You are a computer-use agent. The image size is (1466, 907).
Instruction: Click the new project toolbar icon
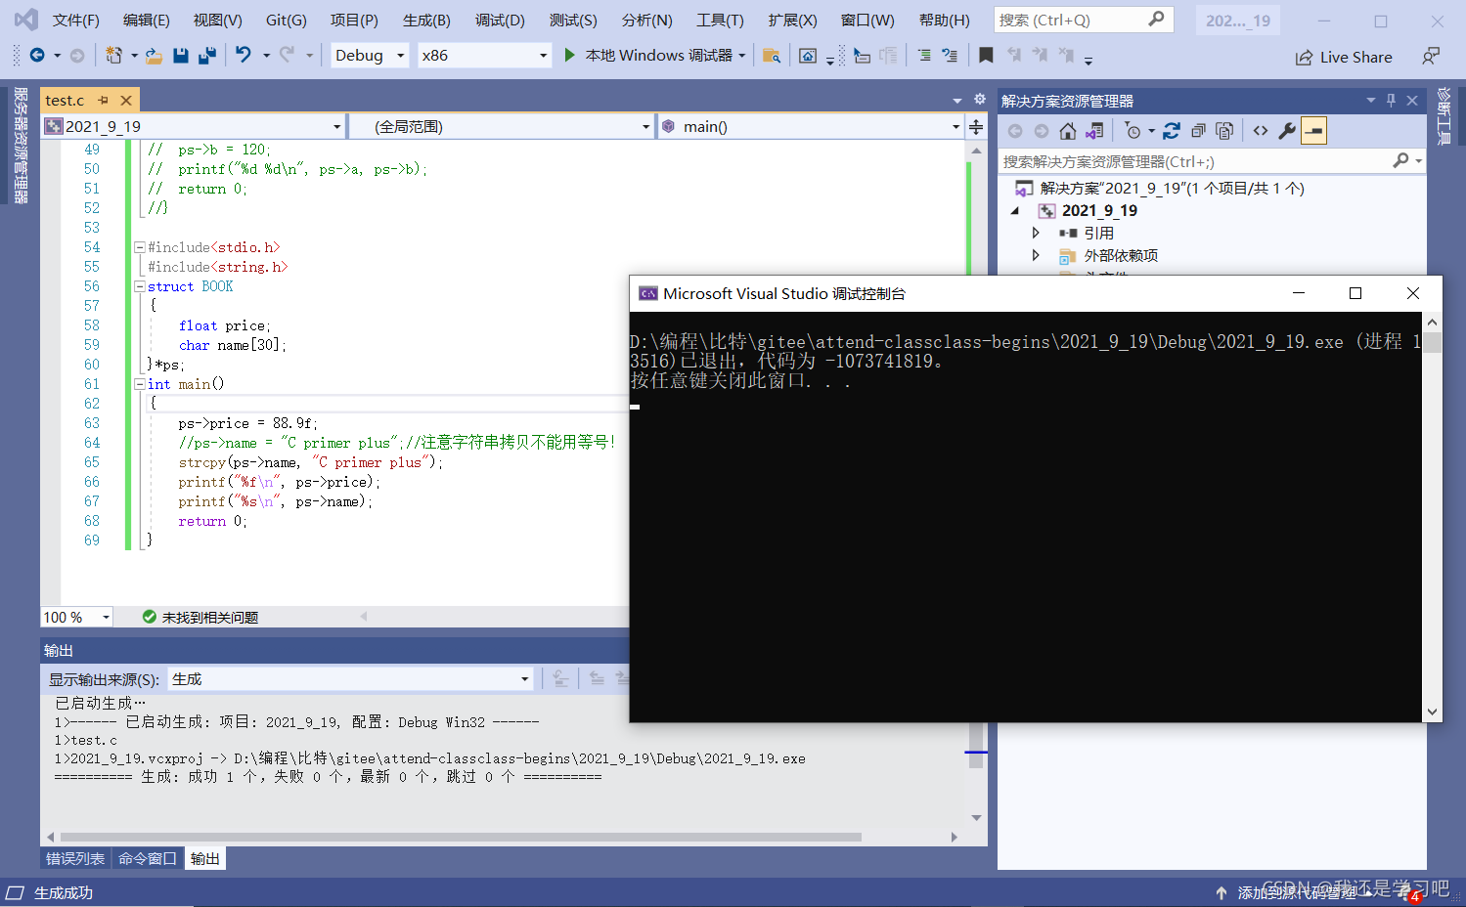pos(113,56)
